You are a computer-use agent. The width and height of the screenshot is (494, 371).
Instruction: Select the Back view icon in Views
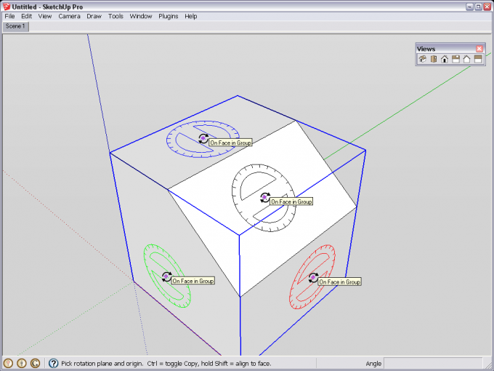[466, 60]
